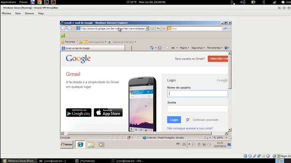Expand the print options dropdown arrow
This screenshot has height=163, width=291.
click(177, 48)
